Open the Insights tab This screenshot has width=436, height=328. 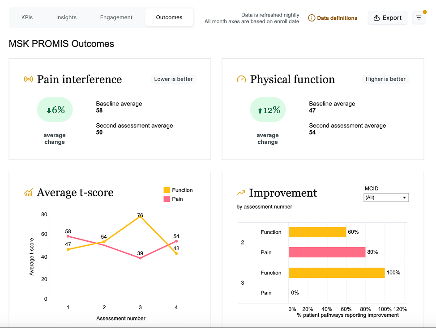[66, 17]
